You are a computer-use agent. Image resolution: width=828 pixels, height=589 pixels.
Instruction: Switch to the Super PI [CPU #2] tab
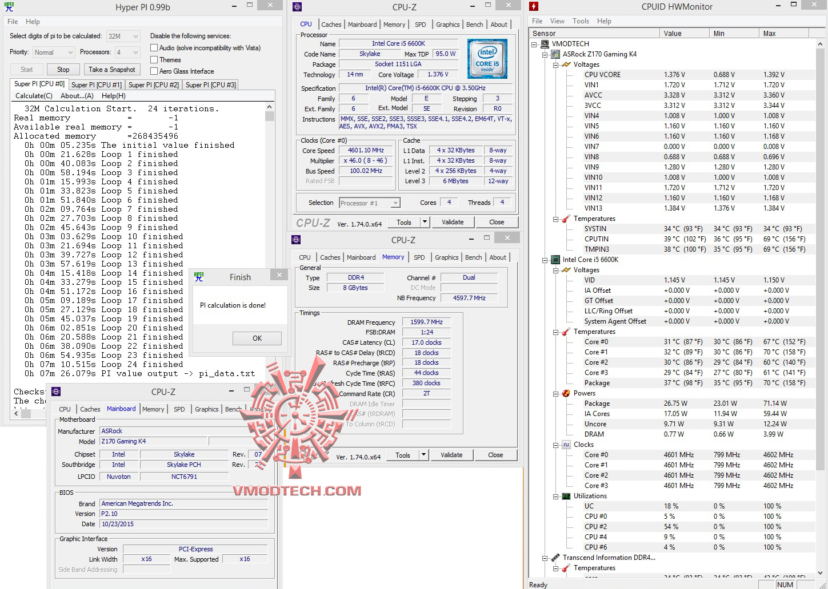pos(154,85)
